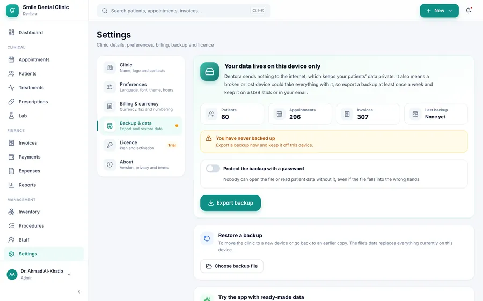Click the hard drive icon beside heading
Viewport: 483px width, 301px height.
[209, 72]
